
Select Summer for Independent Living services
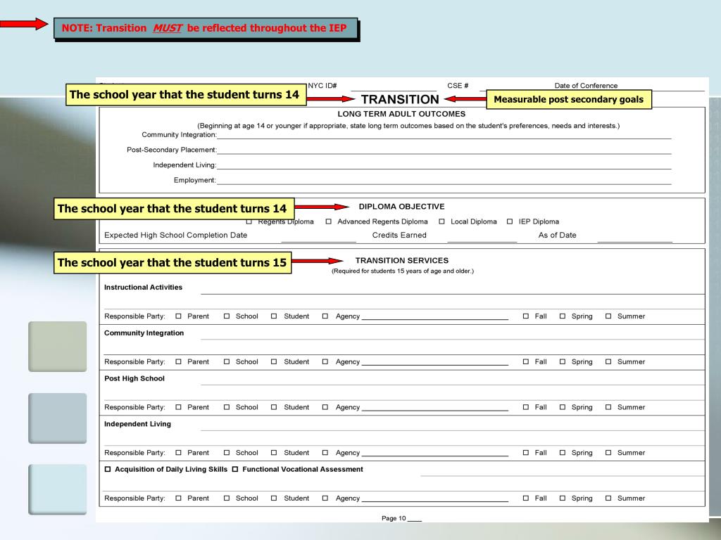[x=608, y=452]
